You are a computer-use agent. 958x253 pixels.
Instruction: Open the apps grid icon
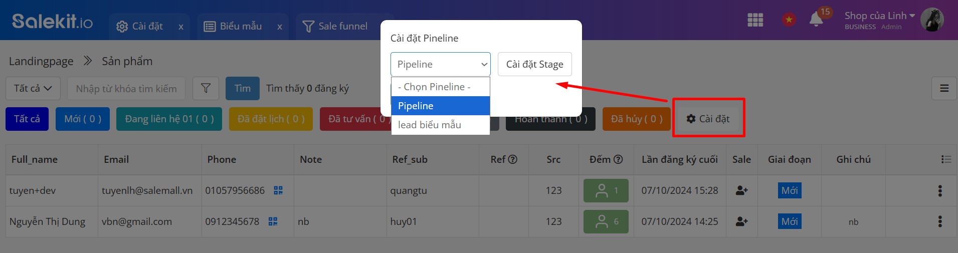click(755, 20)
